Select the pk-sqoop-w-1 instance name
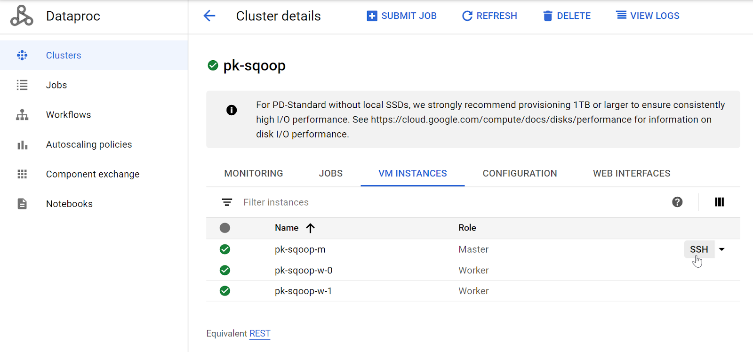The width and height of the screenshot is (753, 352). tap(304, 291)
